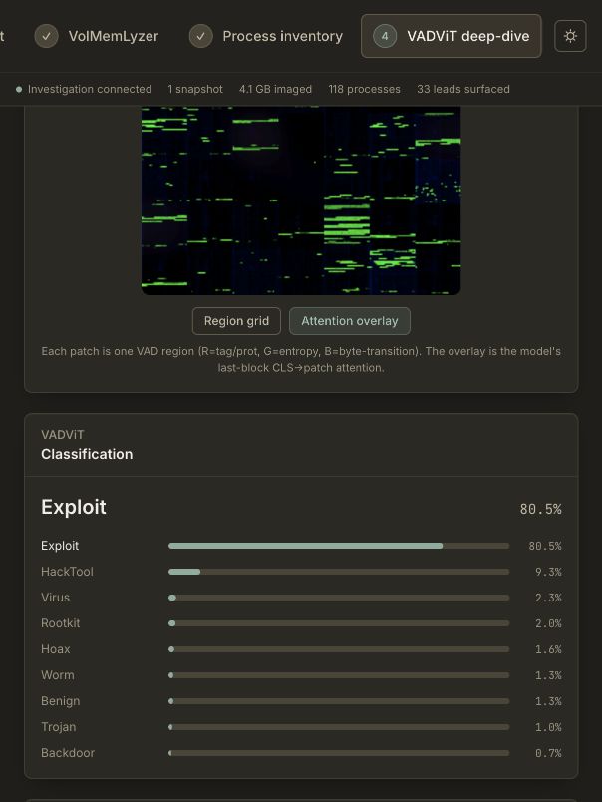
Task: Click the 1.6% Hoax value
Action: pos(548,649)
